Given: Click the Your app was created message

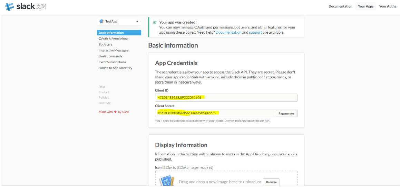Looking at the screenshot, I should (x=178, y=22).
